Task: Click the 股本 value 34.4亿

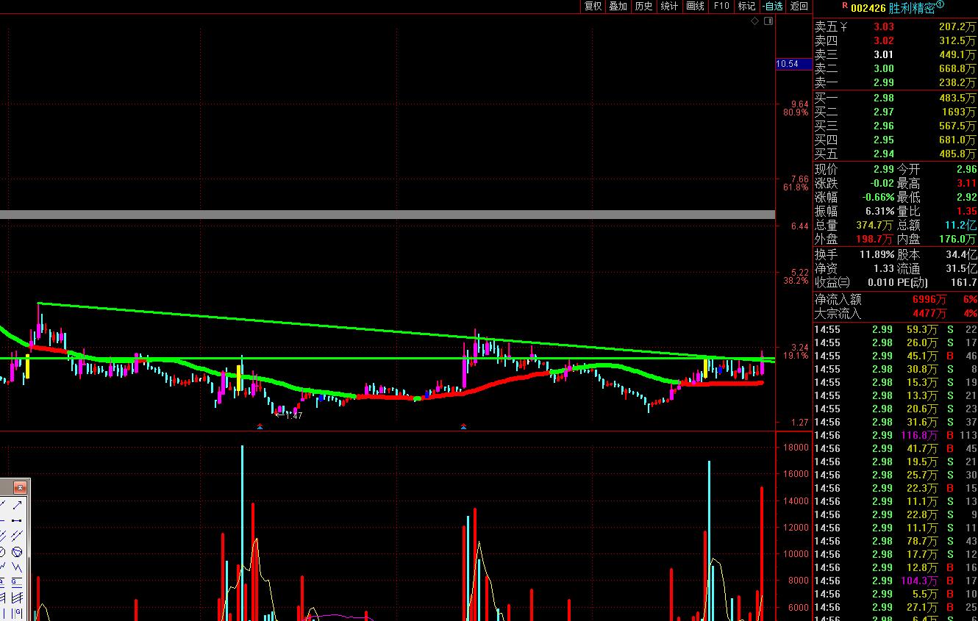Action: pyautogui.click(x=961, y=254)
